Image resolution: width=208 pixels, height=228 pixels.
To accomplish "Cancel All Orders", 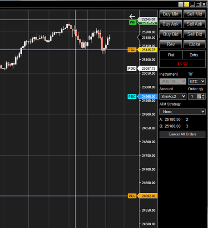I will tap(183, 134).
